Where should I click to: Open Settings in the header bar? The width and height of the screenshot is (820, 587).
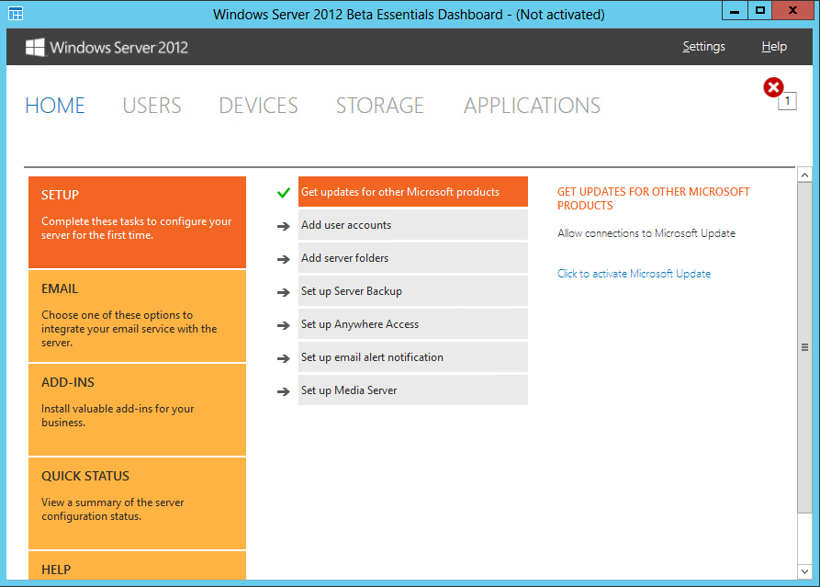coord(704,47)
